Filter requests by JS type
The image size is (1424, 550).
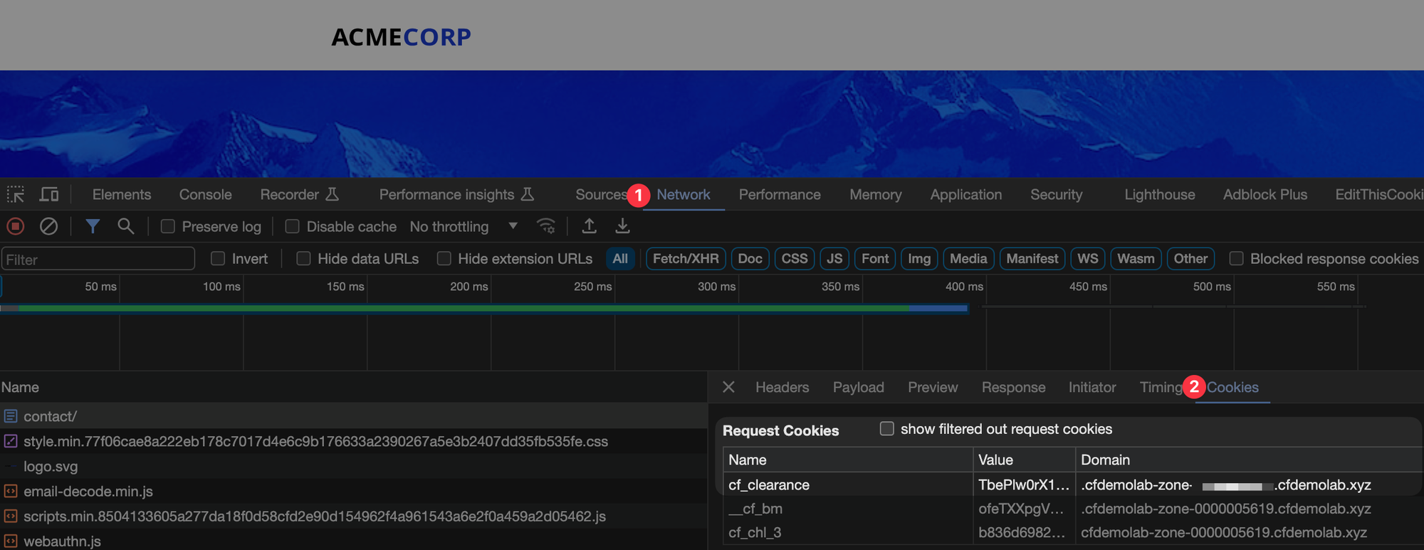(x=834, y=258)
